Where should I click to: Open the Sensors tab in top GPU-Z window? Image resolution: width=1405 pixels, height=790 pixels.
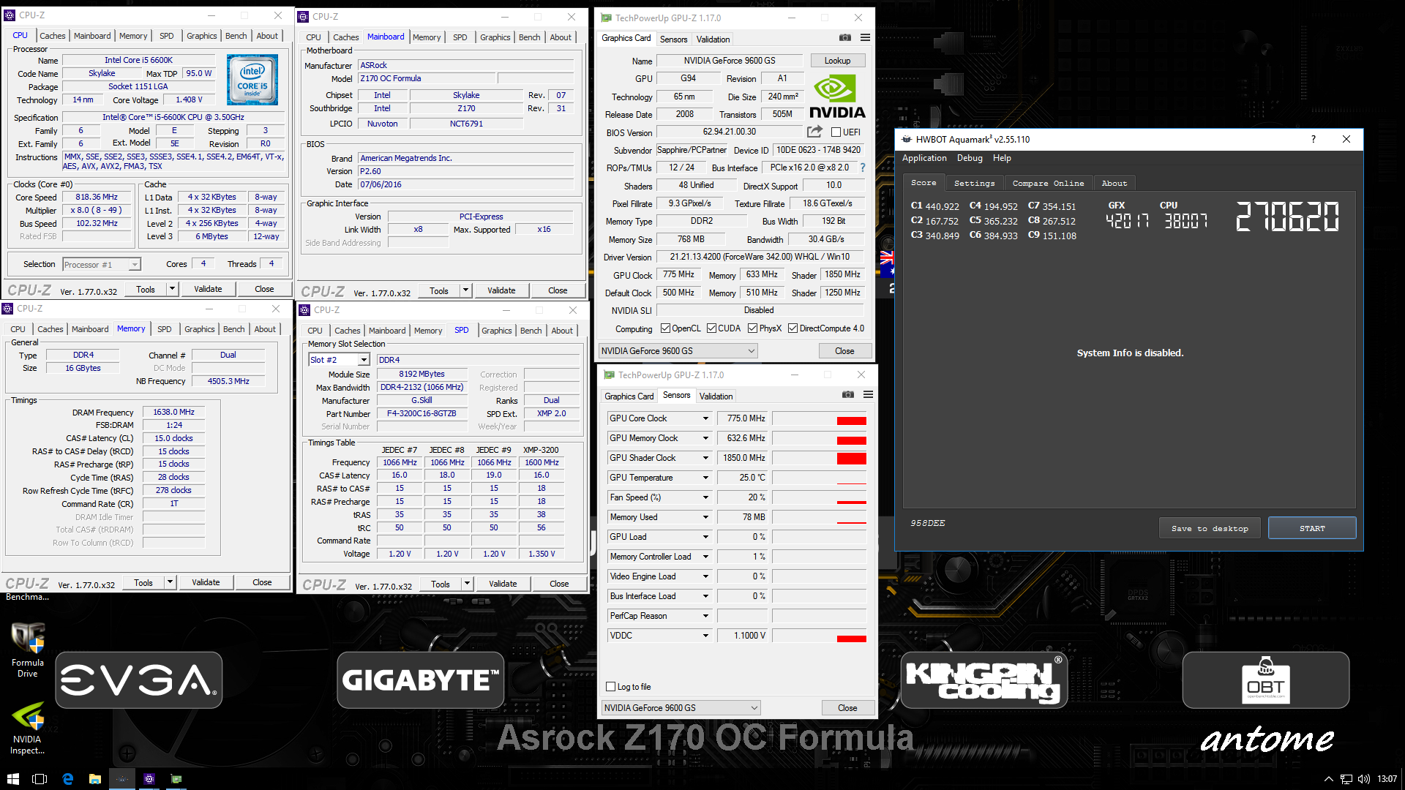click(x=673, y=39)
